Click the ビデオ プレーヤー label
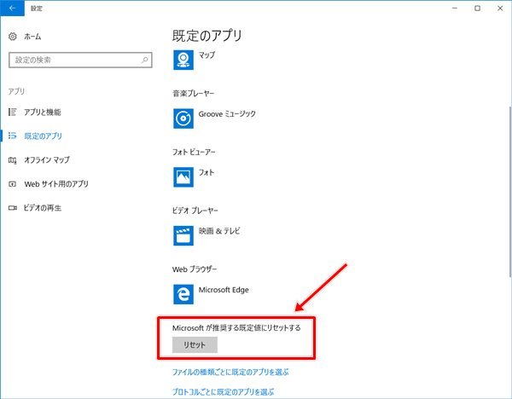Viewport: 512px width, 399px height. coord(195,211)
